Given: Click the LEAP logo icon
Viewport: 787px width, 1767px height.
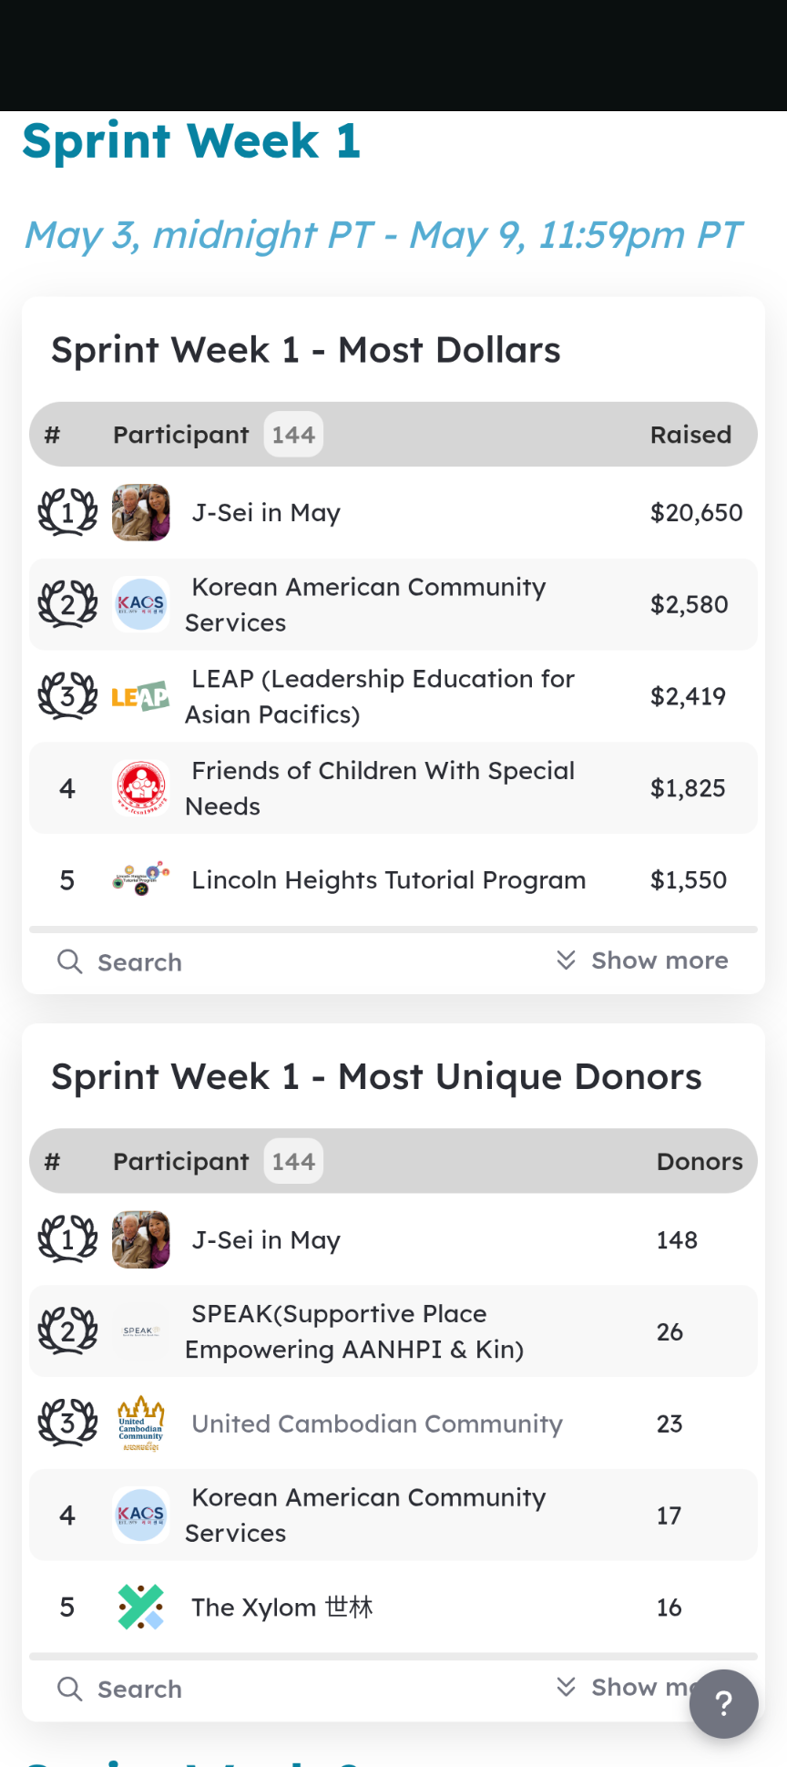Looking at the screenshot, I should (141, 696).
